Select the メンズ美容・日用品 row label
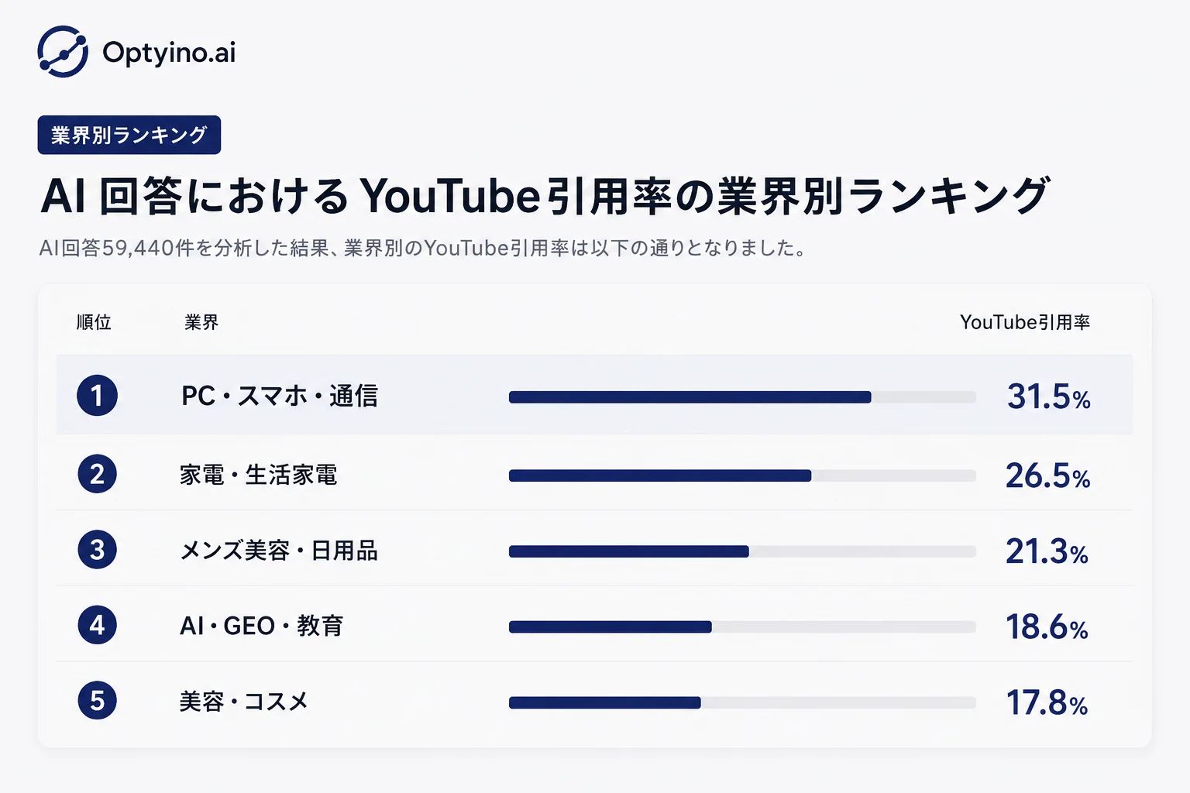Screen dimensions: 1190x793 coord(279,551)
